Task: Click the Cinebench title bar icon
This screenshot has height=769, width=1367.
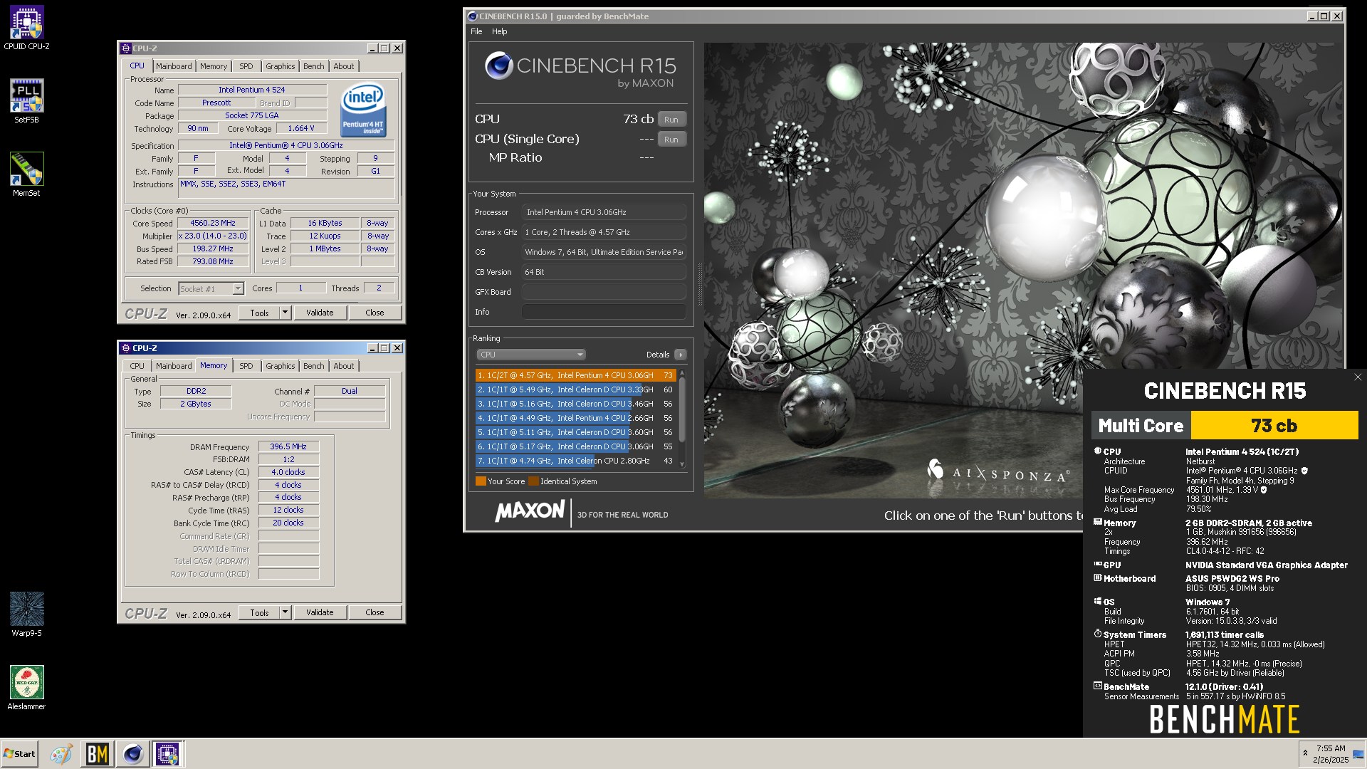Action: (472, 16)
